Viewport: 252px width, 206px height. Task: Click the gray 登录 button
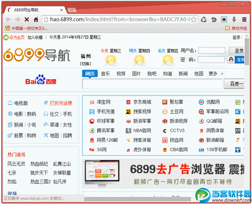(237, 51)
